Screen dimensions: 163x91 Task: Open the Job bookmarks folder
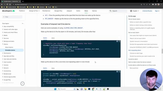(x=3, y=7)
